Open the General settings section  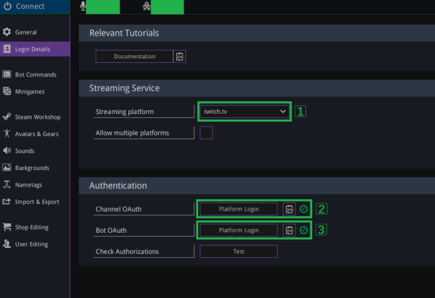[25, 32]
